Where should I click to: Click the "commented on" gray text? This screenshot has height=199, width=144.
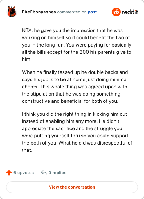pyautogui.click(x=72, y=12)
